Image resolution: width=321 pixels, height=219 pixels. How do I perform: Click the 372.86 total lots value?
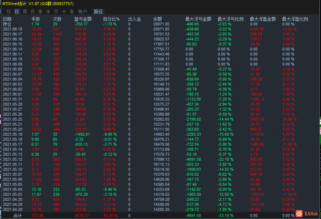click(x=38, y=215)
